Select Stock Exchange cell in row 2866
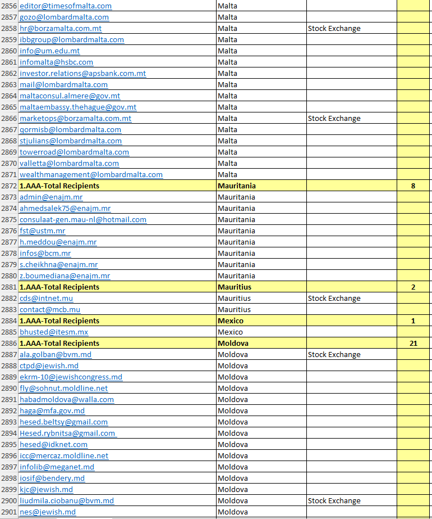Viewport: 432px width, 519px height. coord(352,119)
